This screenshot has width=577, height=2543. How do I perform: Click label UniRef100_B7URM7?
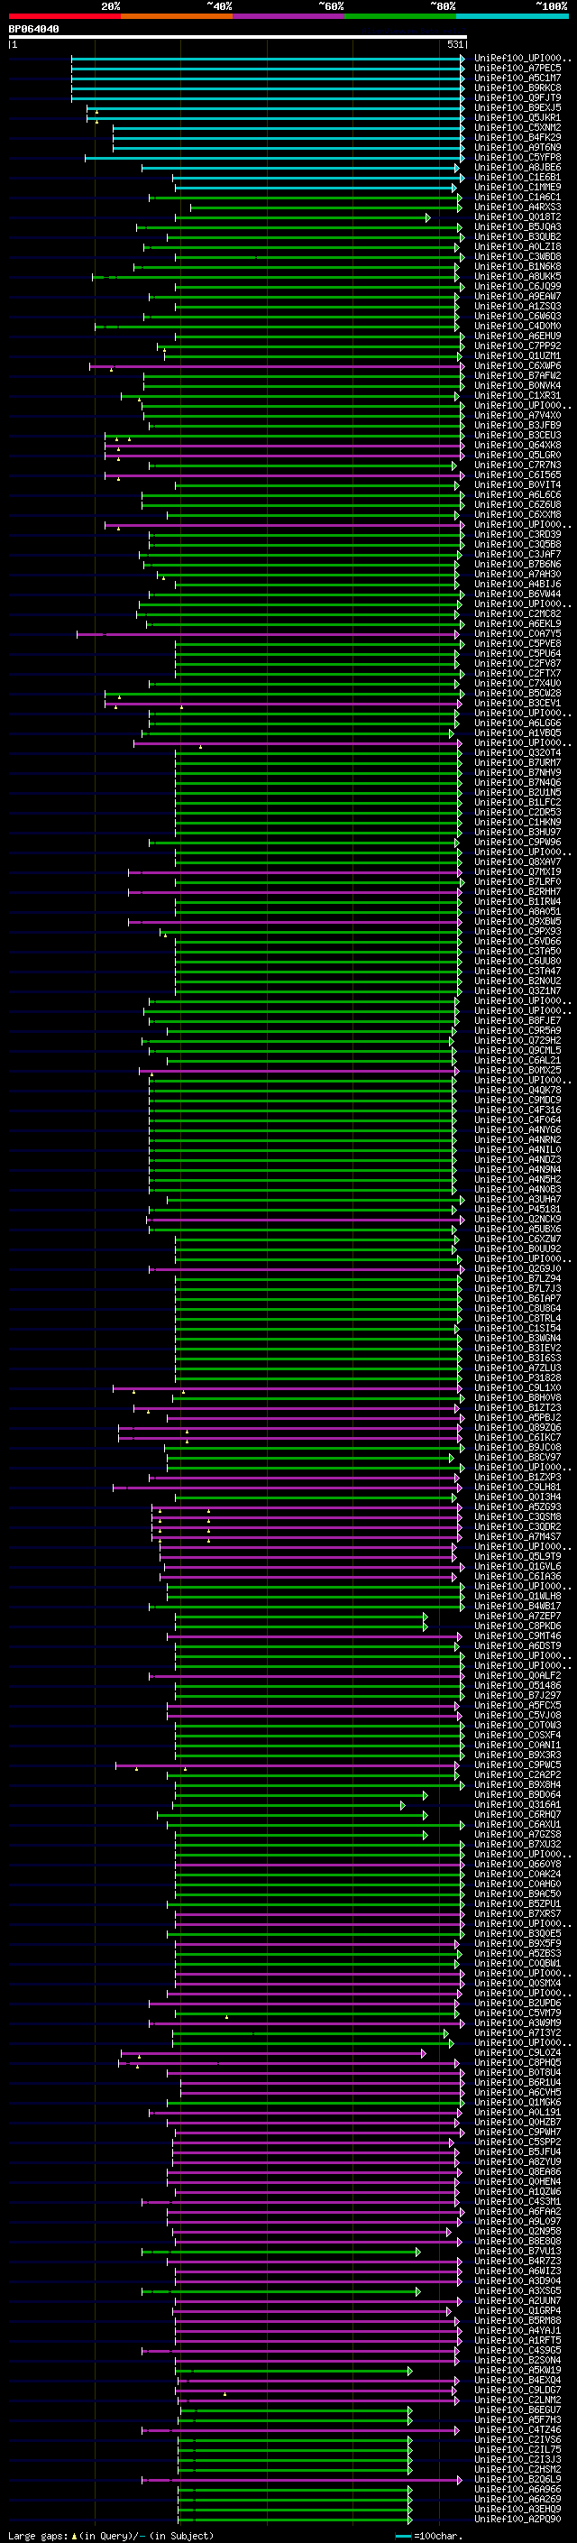pos(517,763)
